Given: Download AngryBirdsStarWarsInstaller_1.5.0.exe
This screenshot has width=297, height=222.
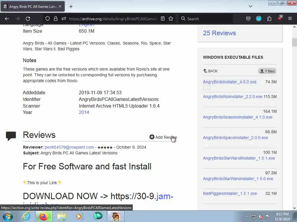Looking at the screenshot, I should [238, 179].
